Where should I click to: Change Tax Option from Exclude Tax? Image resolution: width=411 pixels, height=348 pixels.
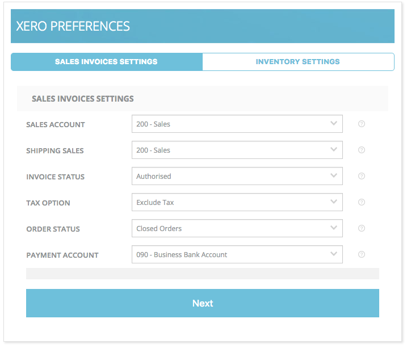(x=237, y=202)
